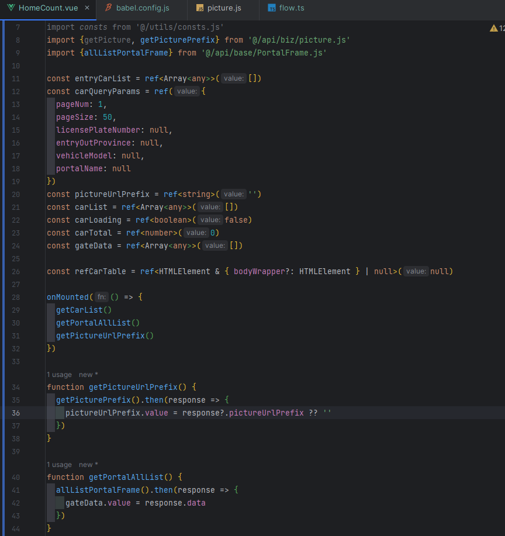
Task: Click the yellow warning triangle inspection icon
Action: point(493,28)
